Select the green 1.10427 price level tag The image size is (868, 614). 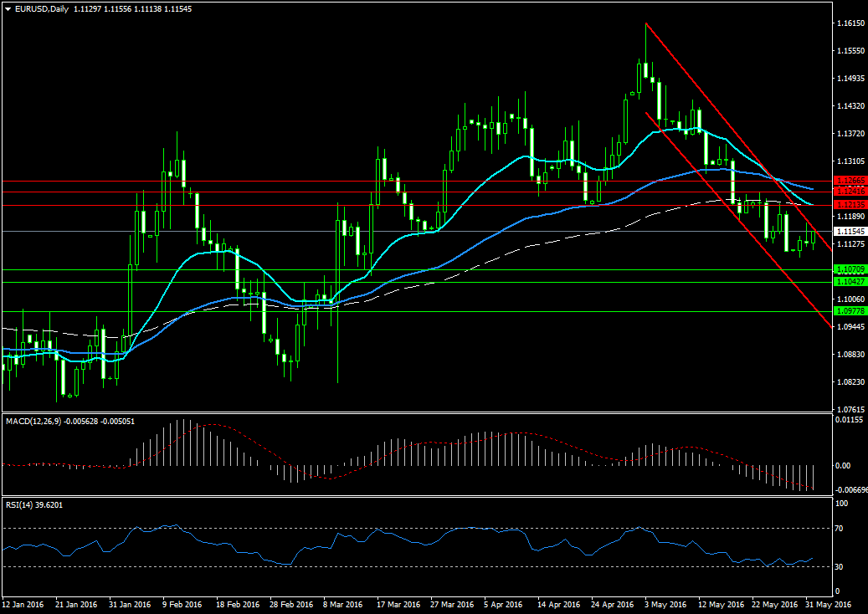point(850,282)
